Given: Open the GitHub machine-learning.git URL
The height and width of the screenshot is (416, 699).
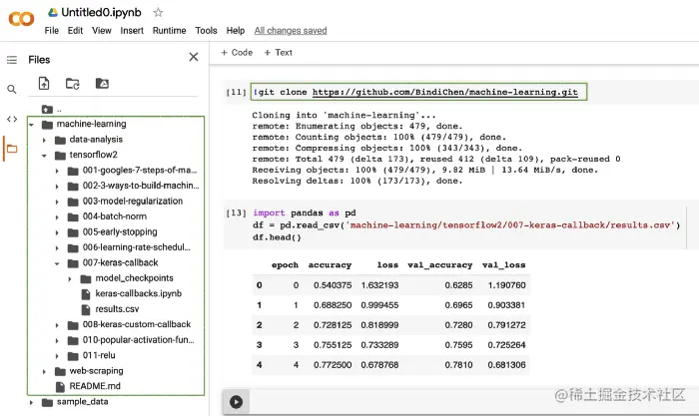Looking at the screenshot, I should click(x=445, y=92).
